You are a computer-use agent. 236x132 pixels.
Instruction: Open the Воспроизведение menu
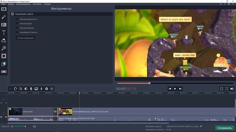pos(23,4)
